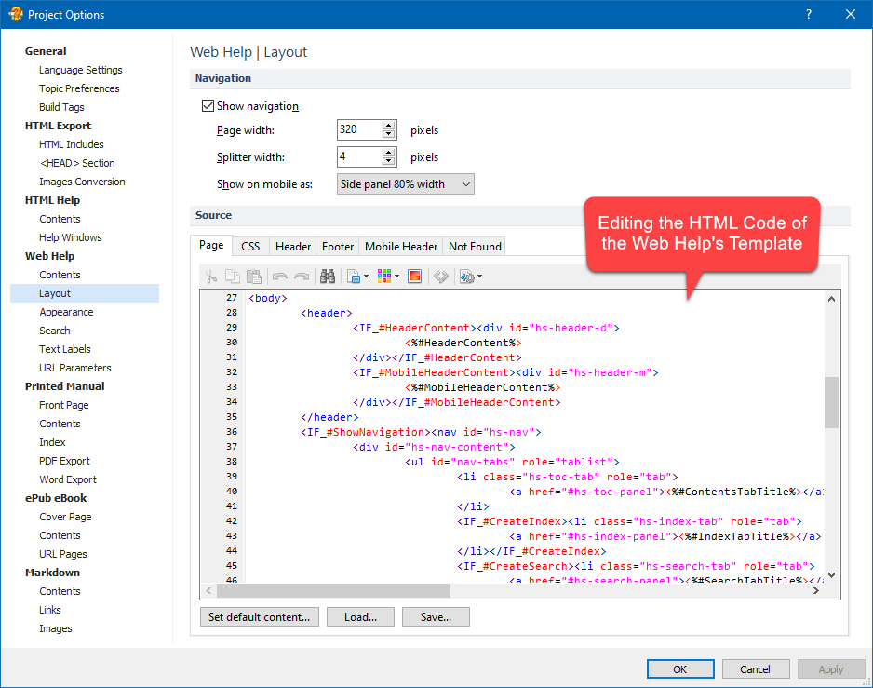
Task: Select URL Parameters in the tree
Action: [75, 368]
